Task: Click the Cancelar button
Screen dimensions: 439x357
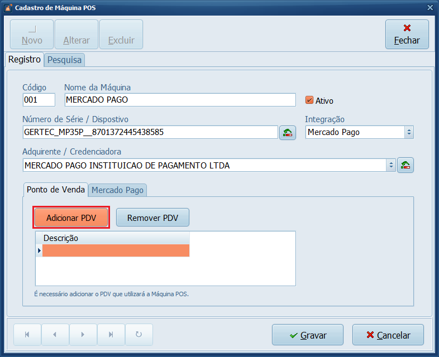Action: pyautogui.click(x=388, y=335)
